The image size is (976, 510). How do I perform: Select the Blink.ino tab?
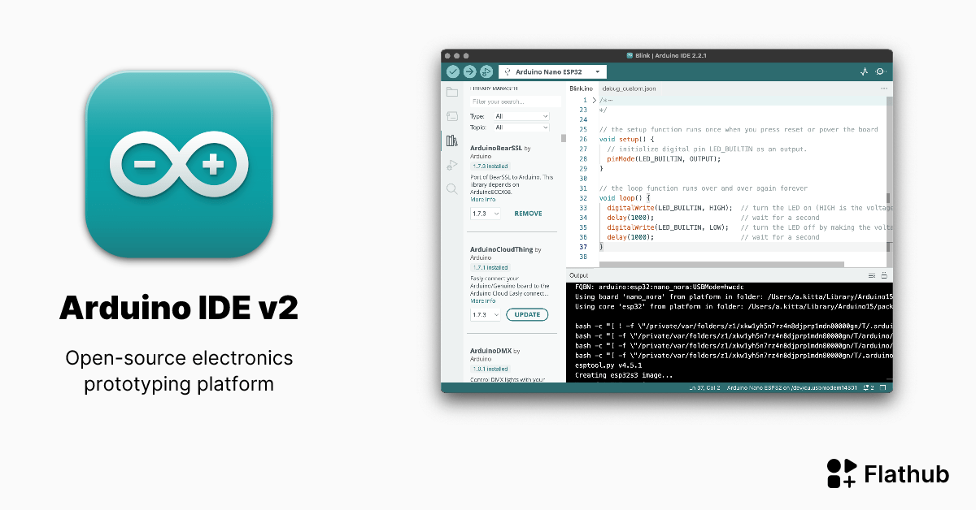tap(582, 88)
